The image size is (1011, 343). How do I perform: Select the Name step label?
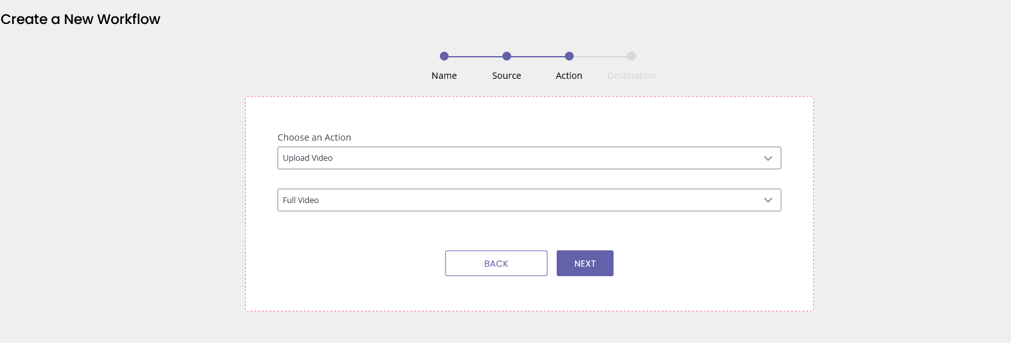point(444,76)
